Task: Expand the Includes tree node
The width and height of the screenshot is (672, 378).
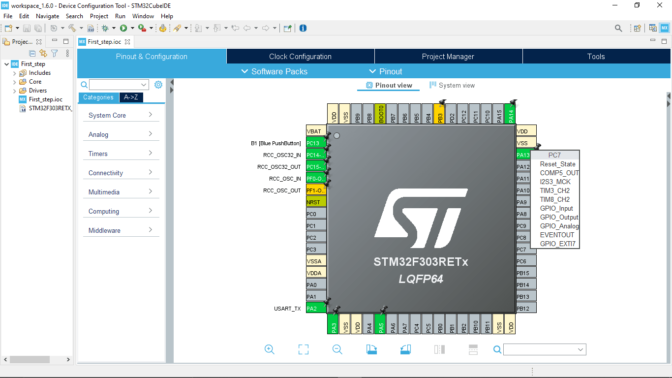Action: (15, 73)
